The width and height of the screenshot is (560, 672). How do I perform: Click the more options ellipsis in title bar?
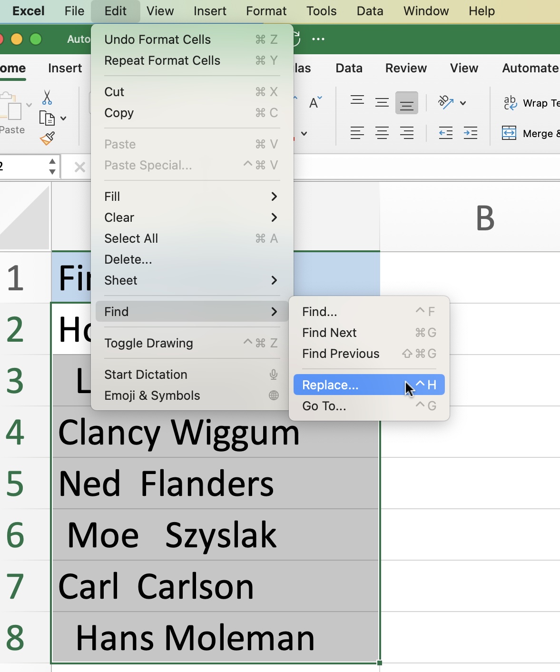pyautogui.click(x=318, y=39)
